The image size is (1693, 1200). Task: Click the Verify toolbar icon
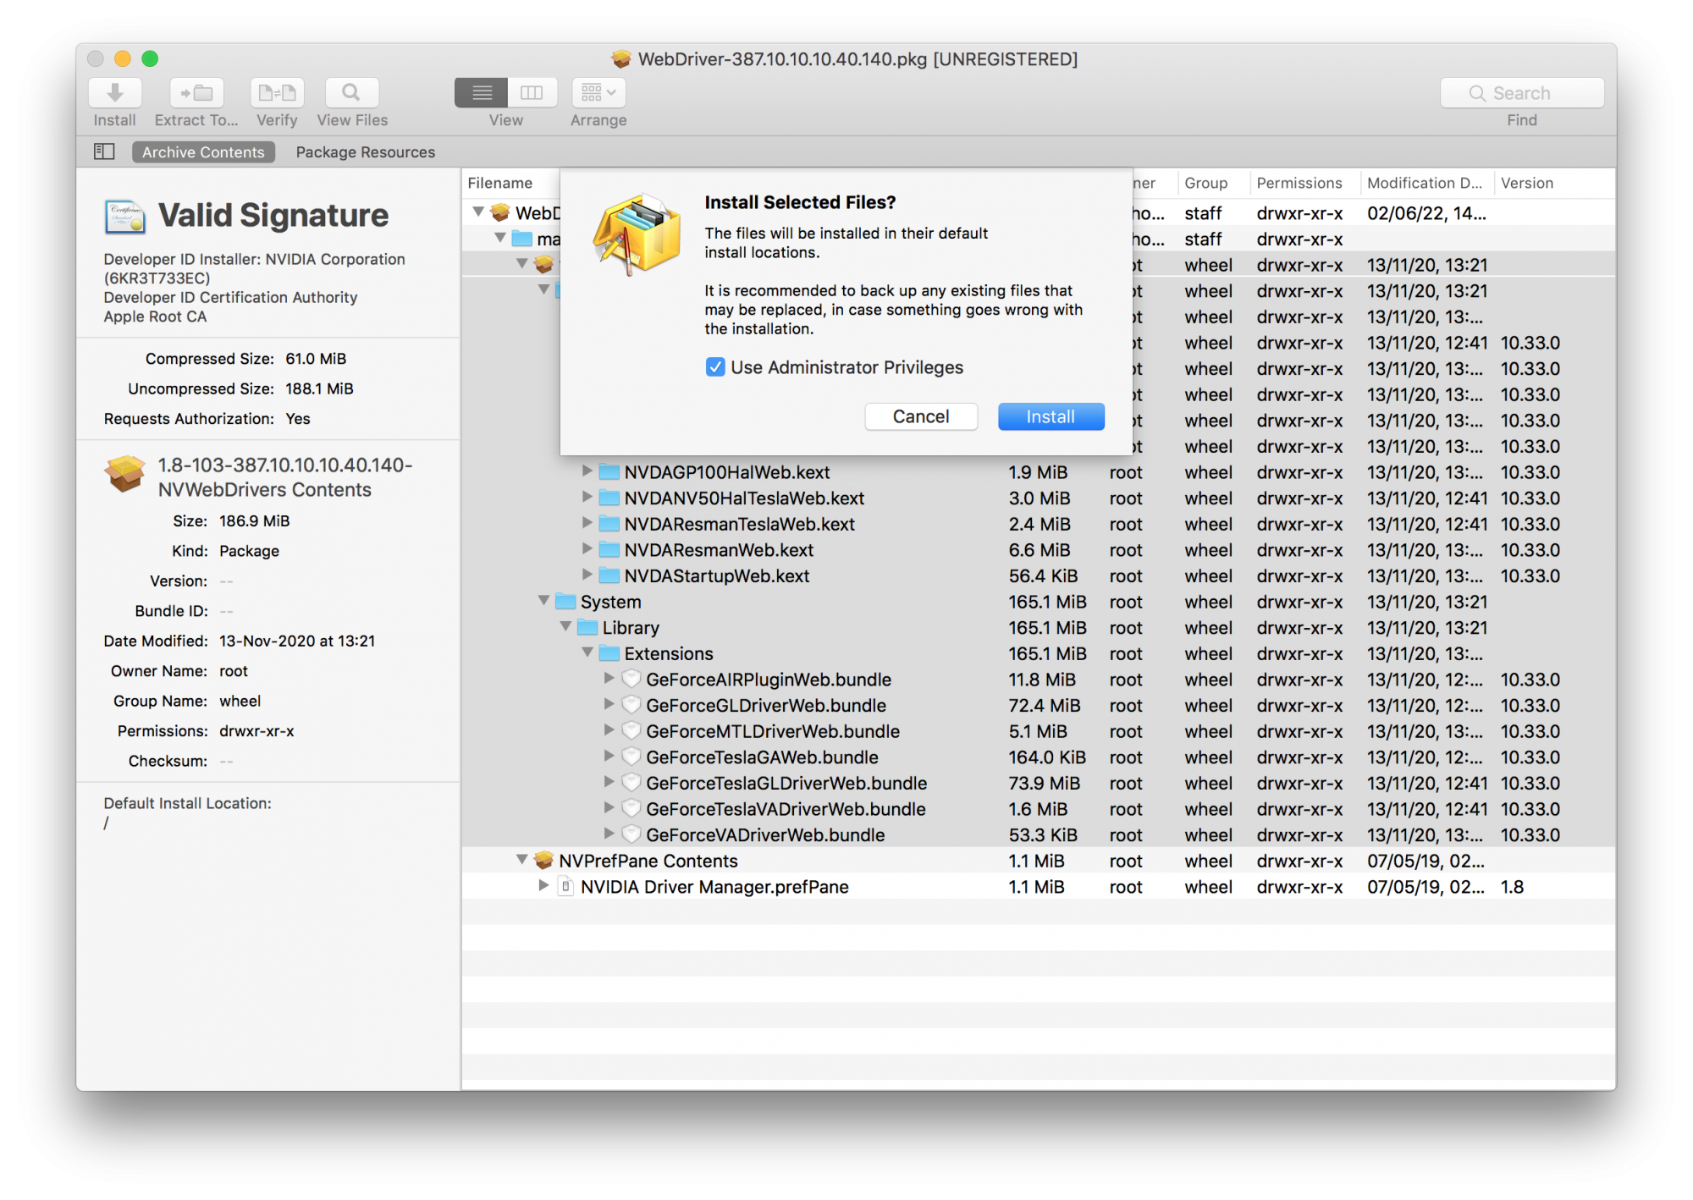pos(277,93)
